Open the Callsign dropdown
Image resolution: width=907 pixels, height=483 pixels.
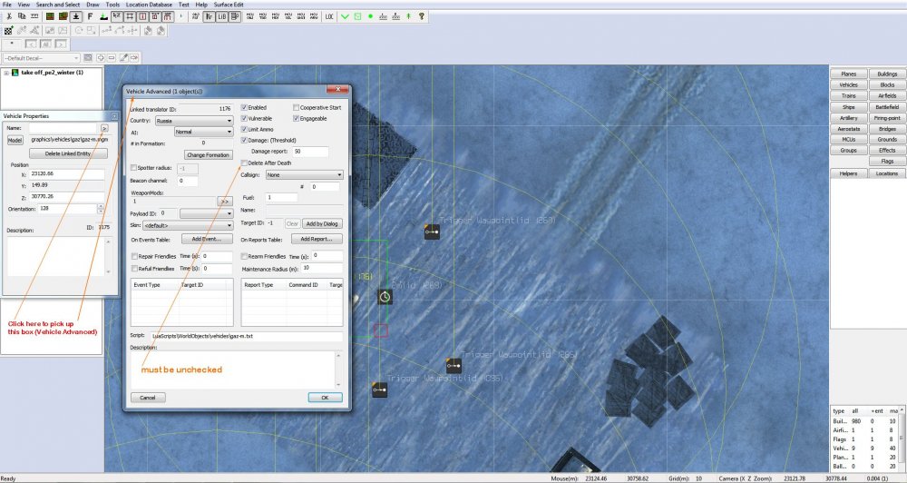tap(304, 174)
